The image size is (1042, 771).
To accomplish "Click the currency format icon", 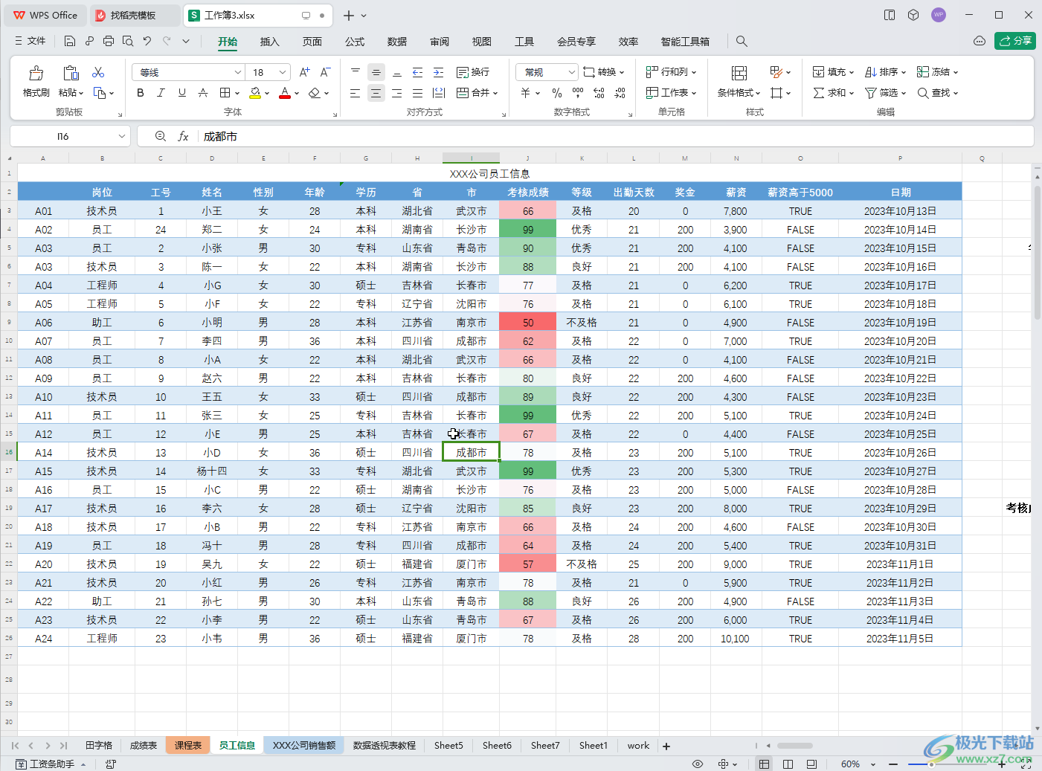I will click(x=527, y=93).
